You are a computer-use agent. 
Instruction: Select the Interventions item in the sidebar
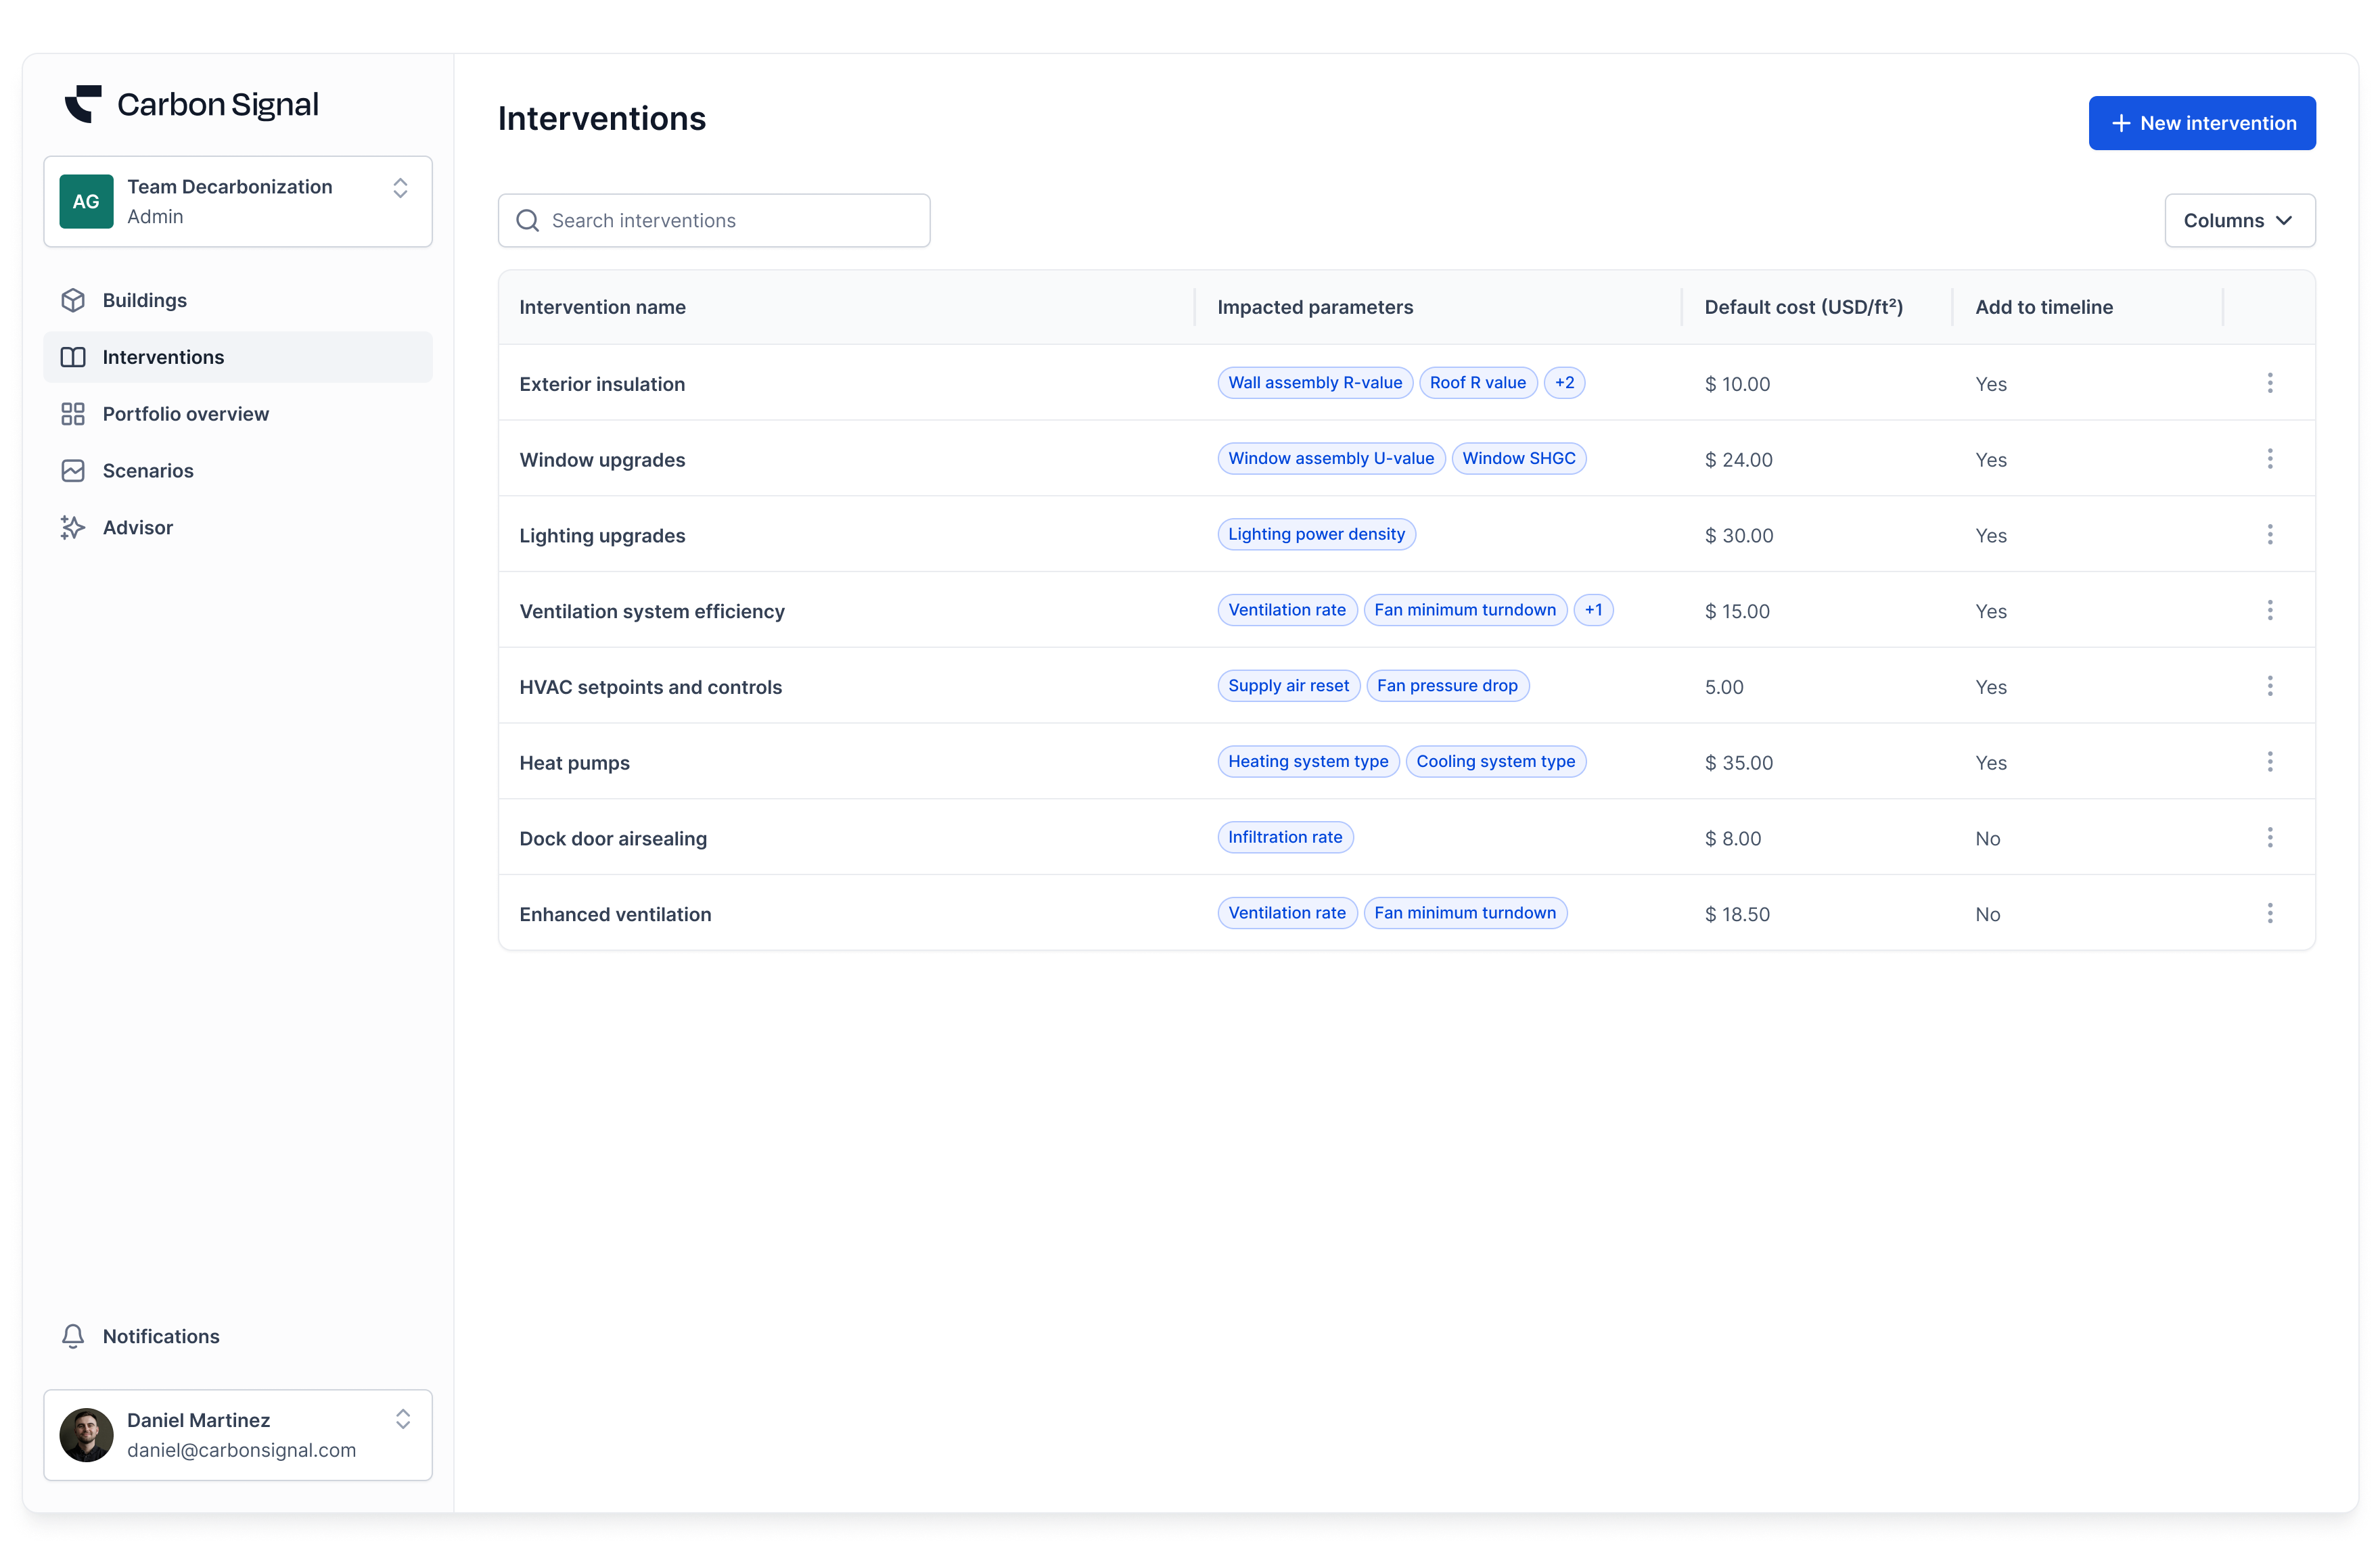coord(163,357)
